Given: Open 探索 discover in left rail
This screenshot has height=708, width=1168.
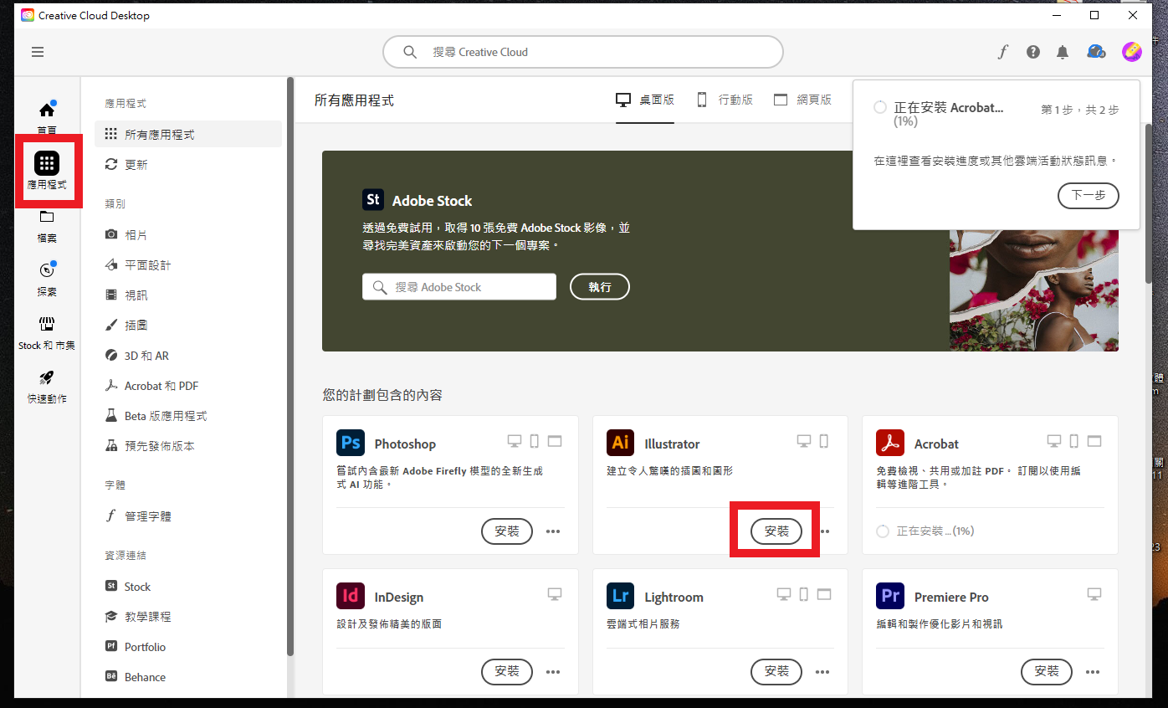Looking at the screenshot, I should (x=47, y=280).
